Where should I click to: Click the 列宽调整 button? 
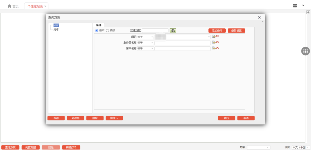pyautogui.click(x=31, y=147)
